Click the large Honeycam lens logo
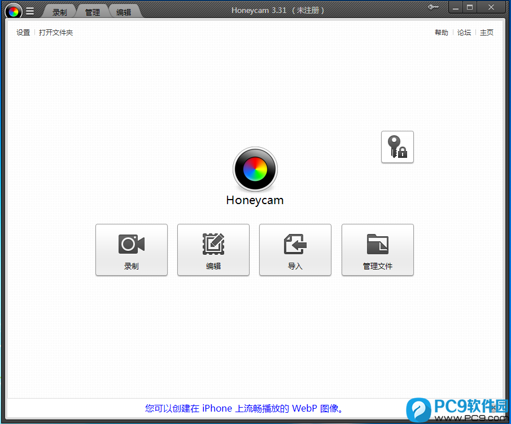The width and height of the screenshot is (511, 424). coord(255,169)
